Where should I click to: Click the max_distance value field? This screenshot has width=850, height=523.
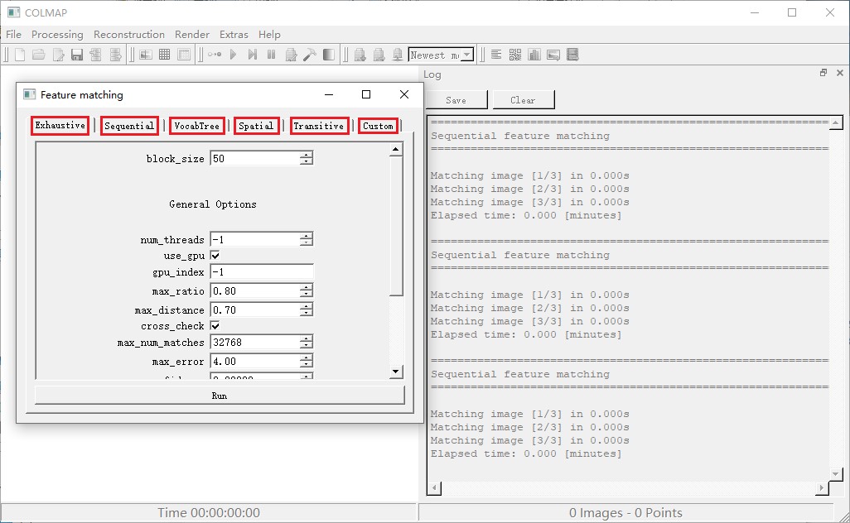255,309
